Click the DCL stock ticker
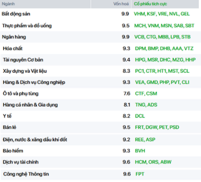201x182 pixels. coord(140,116)
